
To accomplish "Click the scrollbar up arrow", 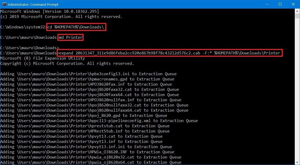I will 297,11.
